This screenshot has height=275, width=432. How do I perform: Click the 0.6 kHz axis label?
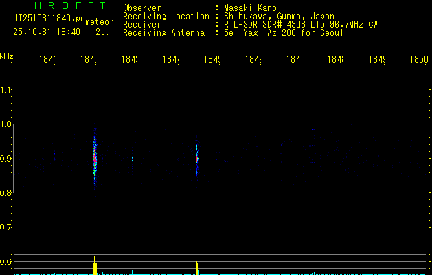point(6,261)
